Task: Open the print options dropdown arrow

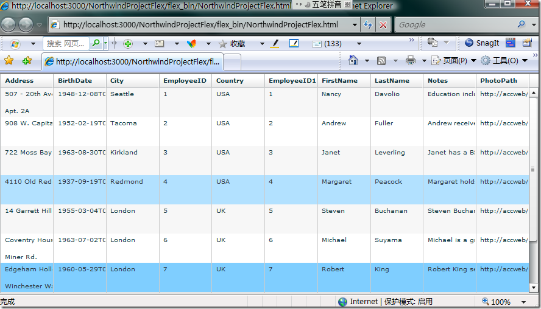Action: tap(424, 61)
